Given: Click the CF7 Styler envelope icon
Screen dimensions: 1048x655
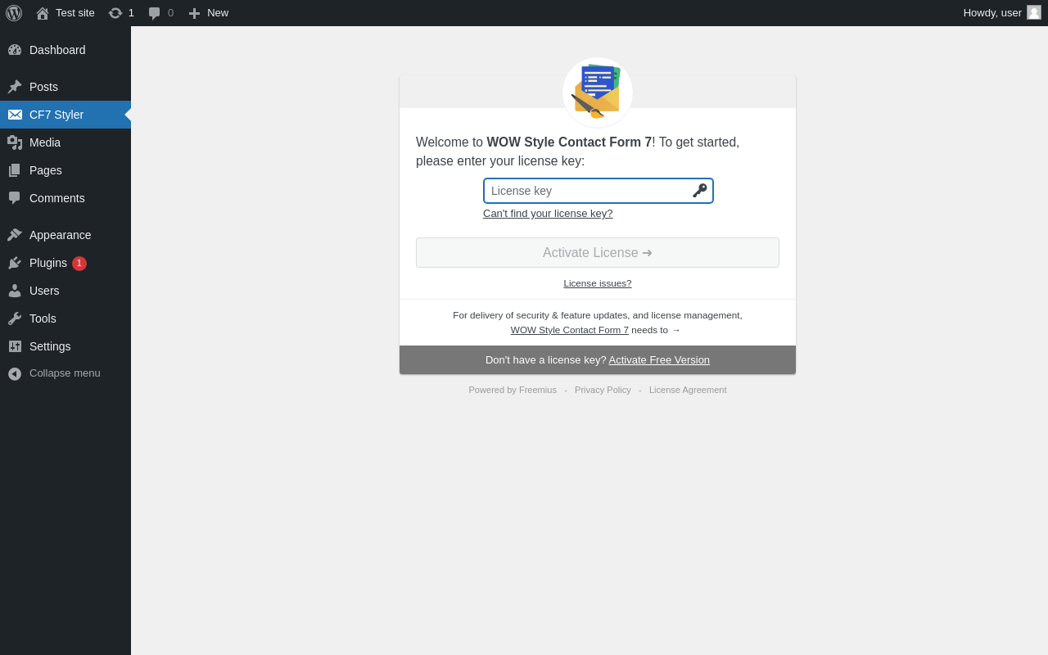Looking at the screenshot, I should [15, 115].
